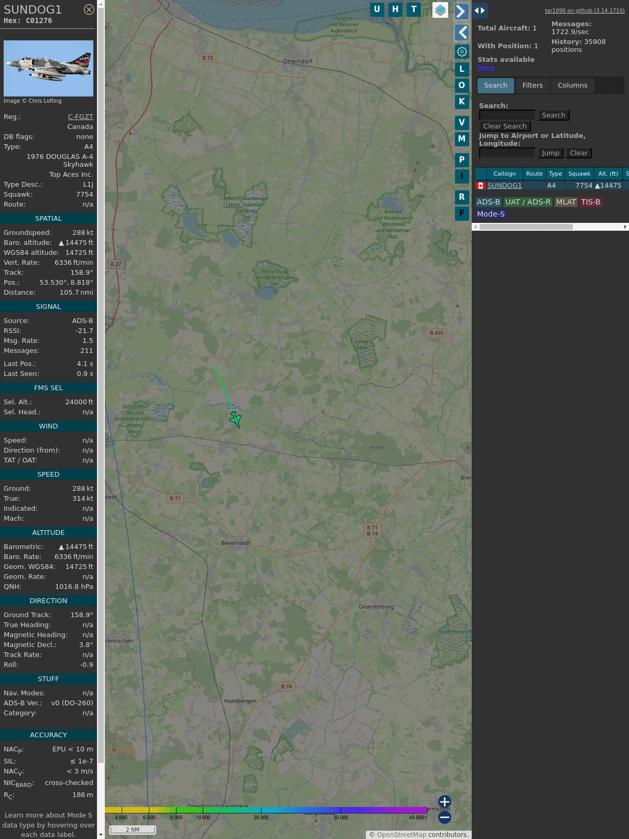
Task: Open the A-4 Skyhawk aircraft photo
Action: (48, 68)
